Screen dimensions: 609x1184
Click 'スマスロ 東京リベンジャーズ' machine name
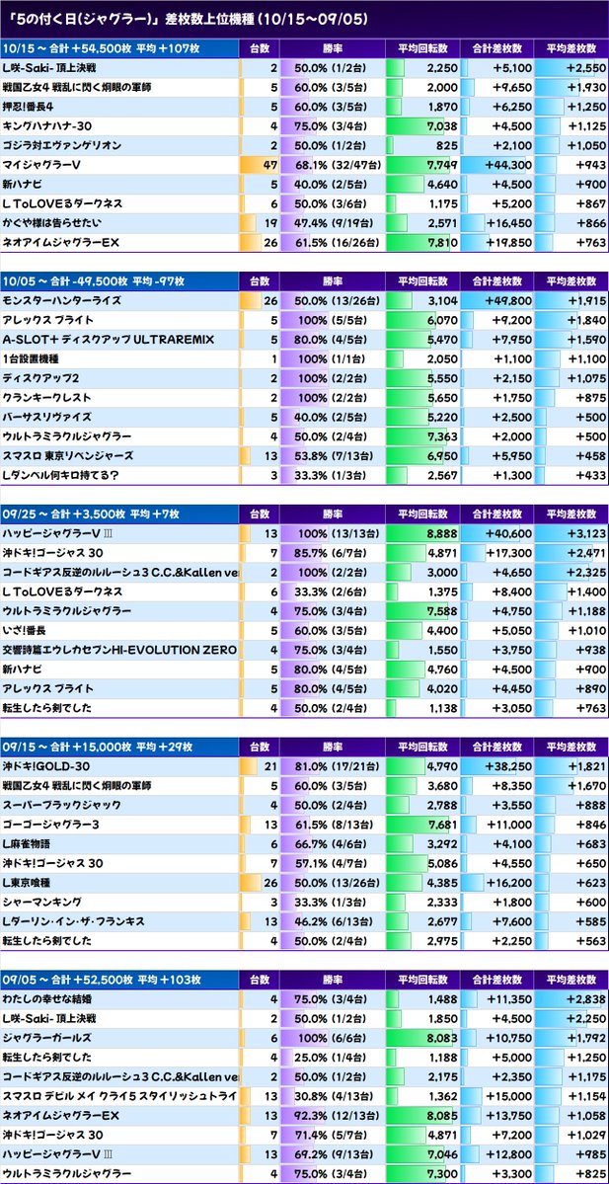pos(67,455)
